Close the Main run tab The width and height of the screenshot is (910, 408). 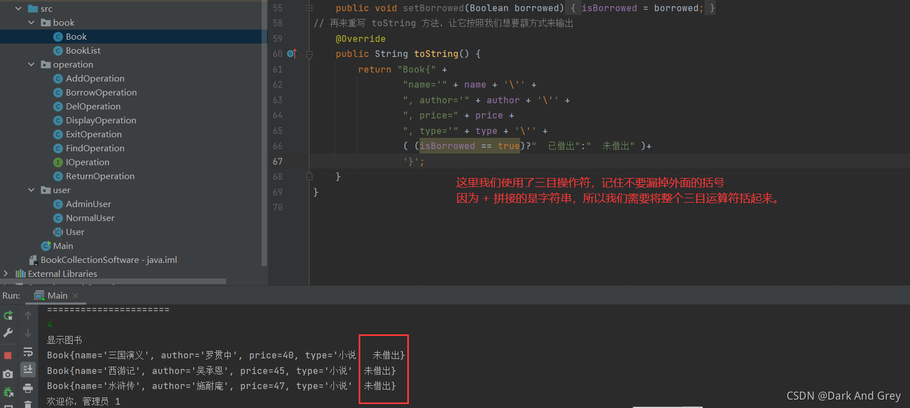[75, 296]
